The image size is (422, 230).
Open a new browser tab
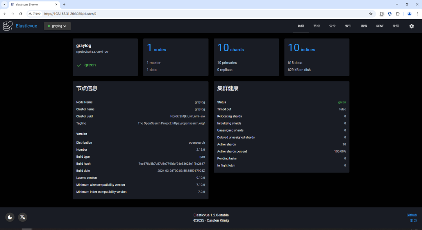pos(64,4)
